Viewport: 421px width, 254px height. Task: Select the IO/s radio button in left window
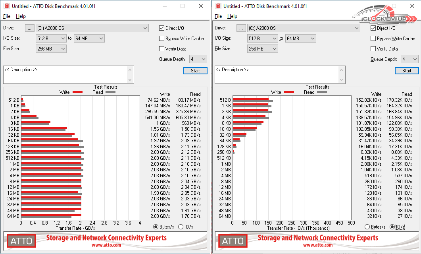click(x=181, y=227)
